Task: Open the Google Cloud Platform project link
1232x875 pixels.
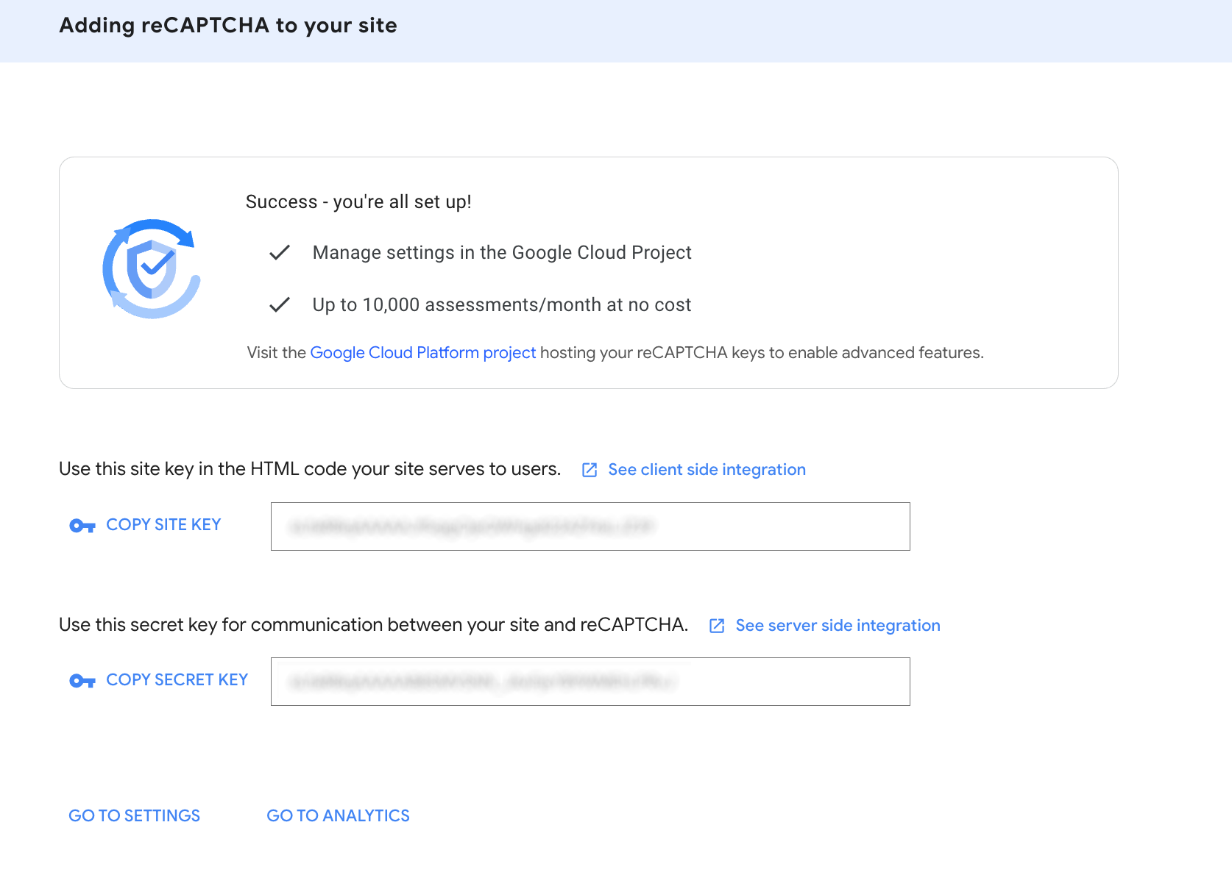Action: pos(422,353)
